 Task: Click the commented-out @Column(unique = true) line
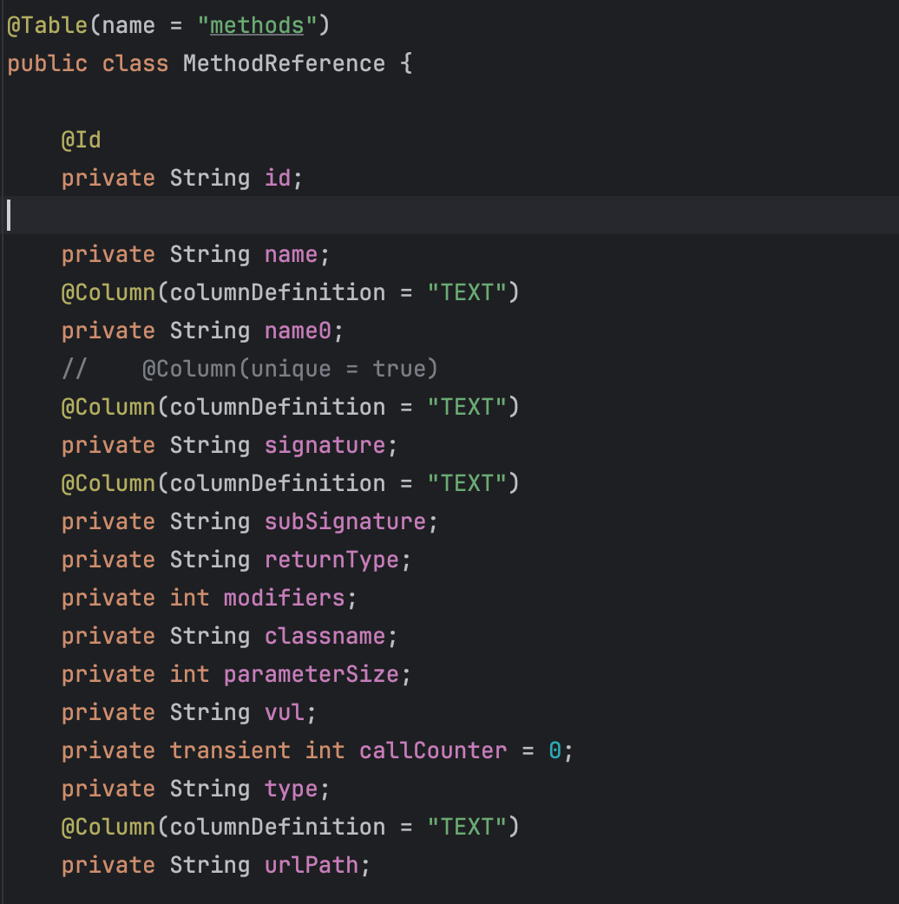point(290,369)
